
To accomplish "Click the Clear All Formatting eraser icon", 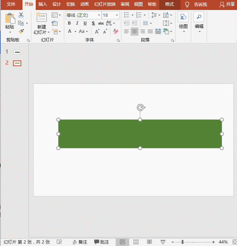I will pyautogui.click(x=116, y=31).
